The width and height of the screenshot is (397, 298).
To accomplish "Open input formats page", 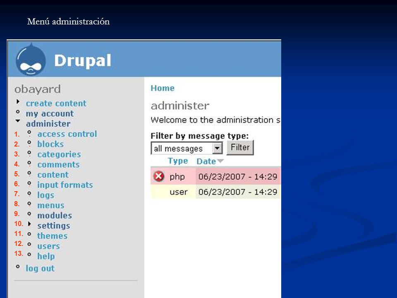I will coord(65,185).
